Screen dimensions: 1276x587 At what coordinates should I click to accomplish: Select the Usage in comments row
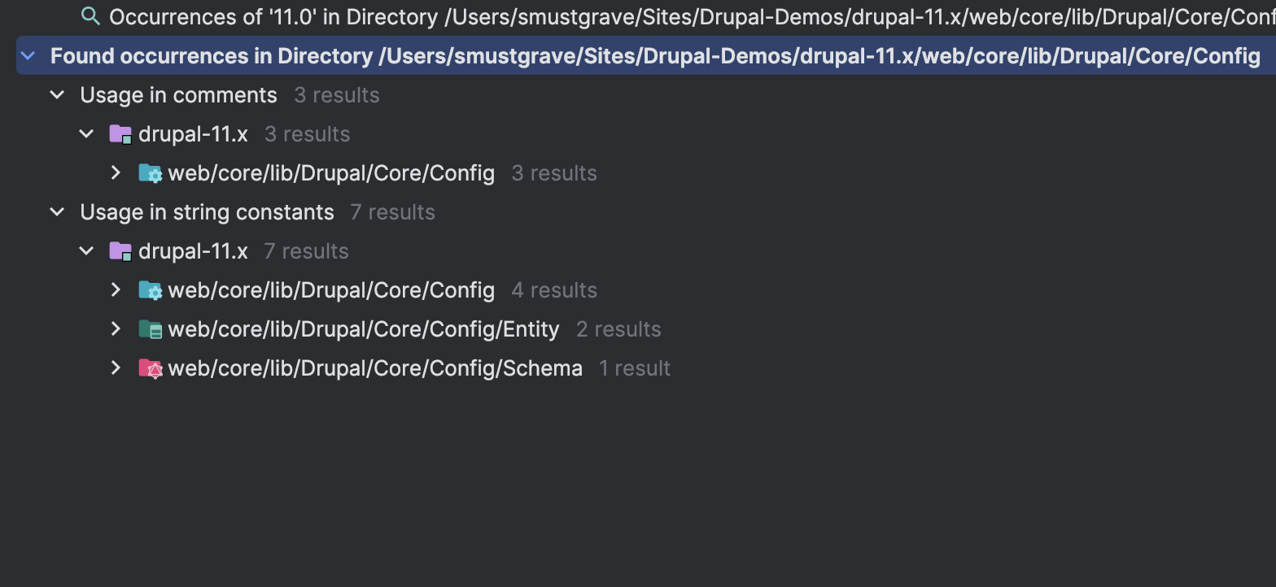pyautogui.click(x=229, y=95)
